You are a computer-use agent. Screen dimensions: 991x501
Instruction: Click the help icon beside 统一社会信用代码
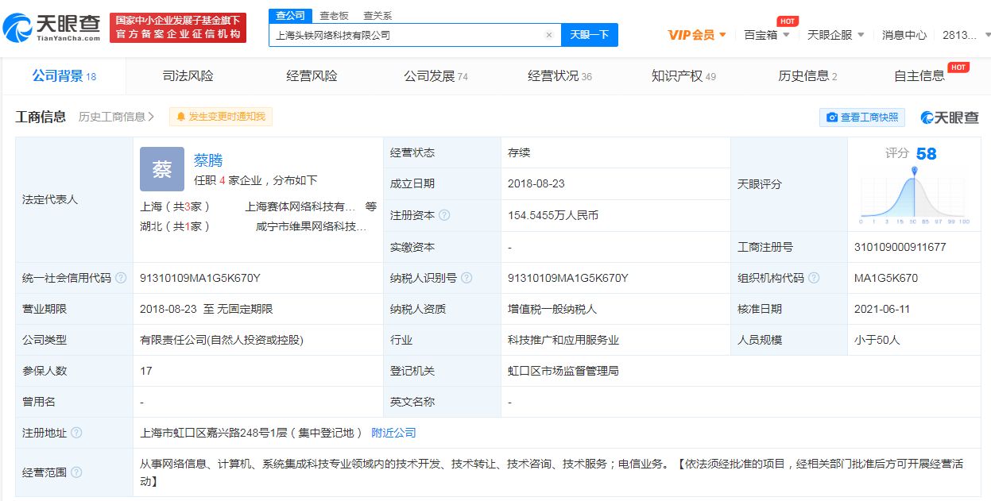121,278
